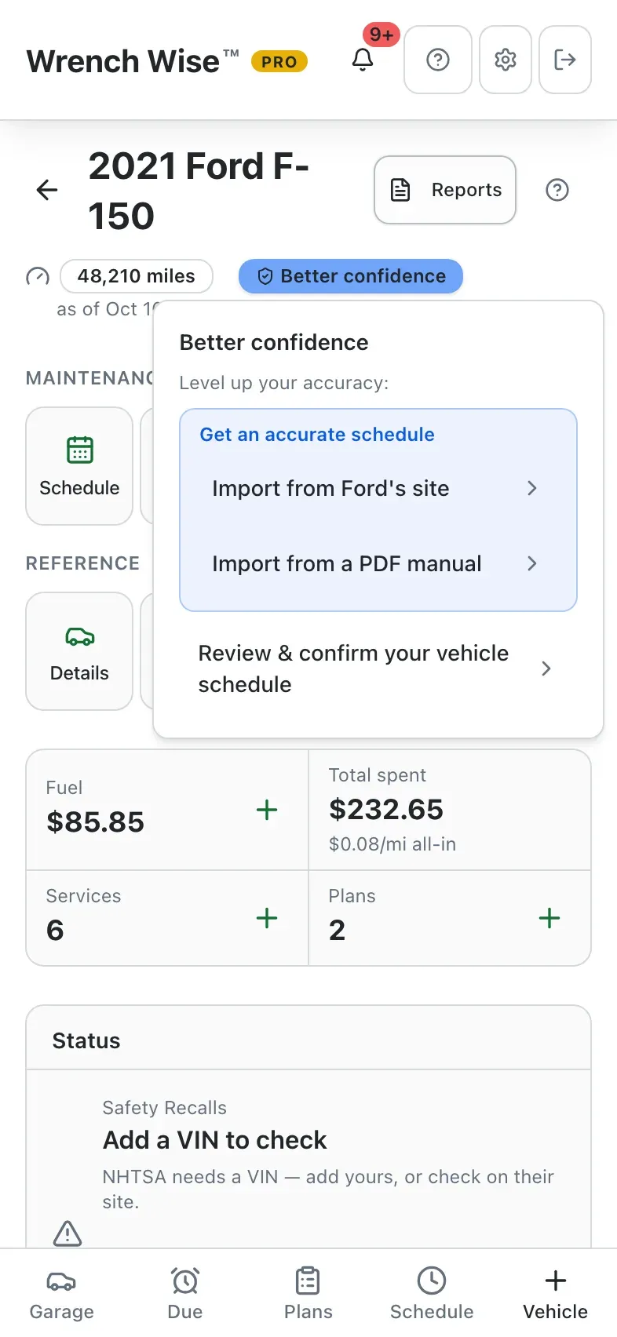The image size is (617, 1337).
Task: Click the Wrench Wise logo title
Action: (x=133, y=61)
